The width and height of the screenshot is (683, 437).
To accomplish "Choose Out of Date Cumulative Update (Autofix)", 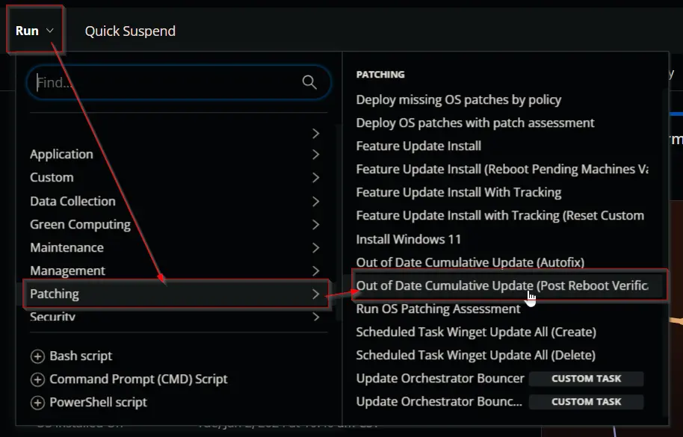I will [470, 262].
